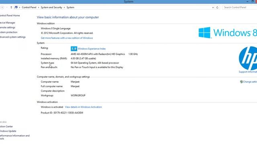This screenshot has width=257, height=144.
Task: Open Windows Update link
Action: (x=8, y=131)
